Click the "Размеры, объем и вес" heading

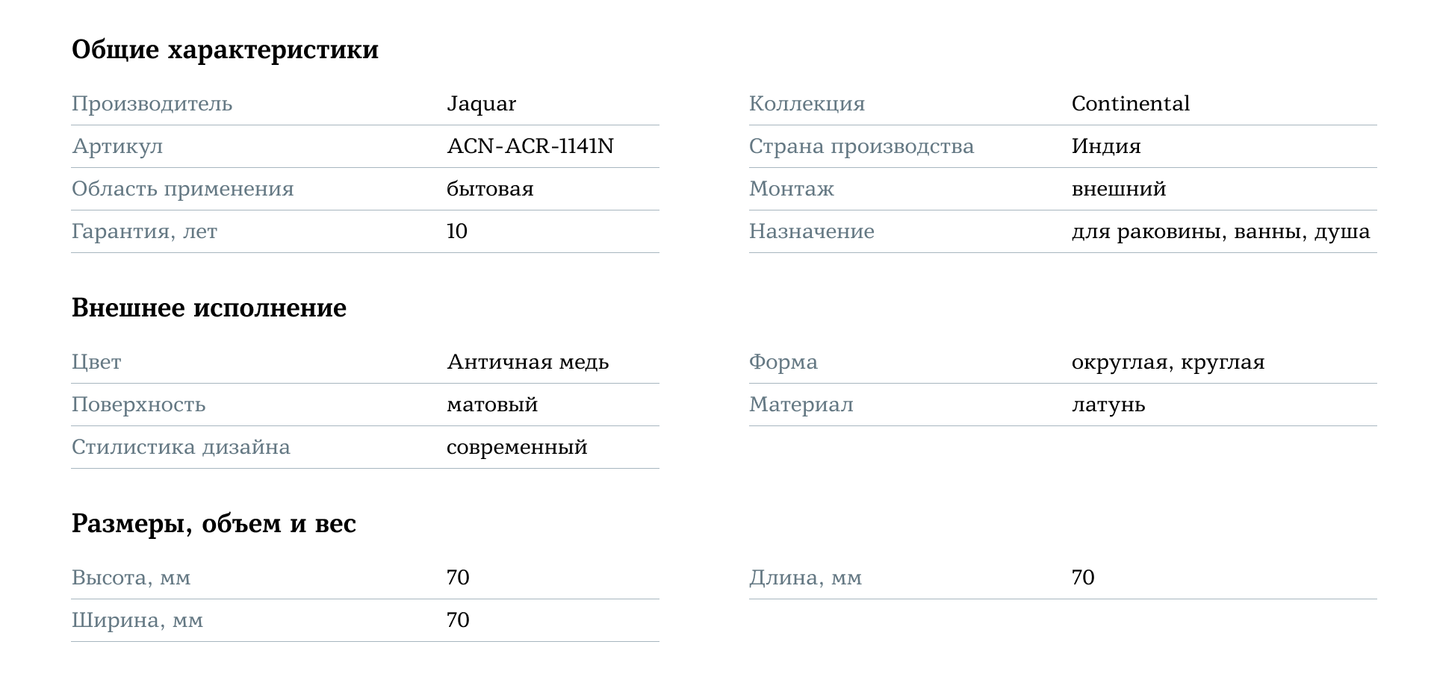tap(214, 524)
